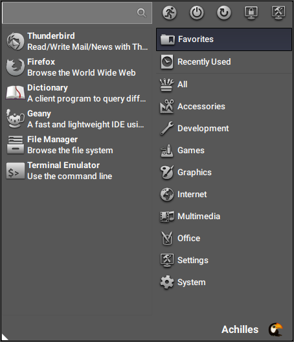
Task: Select the Multimedia category
Action: coord(224,217)
